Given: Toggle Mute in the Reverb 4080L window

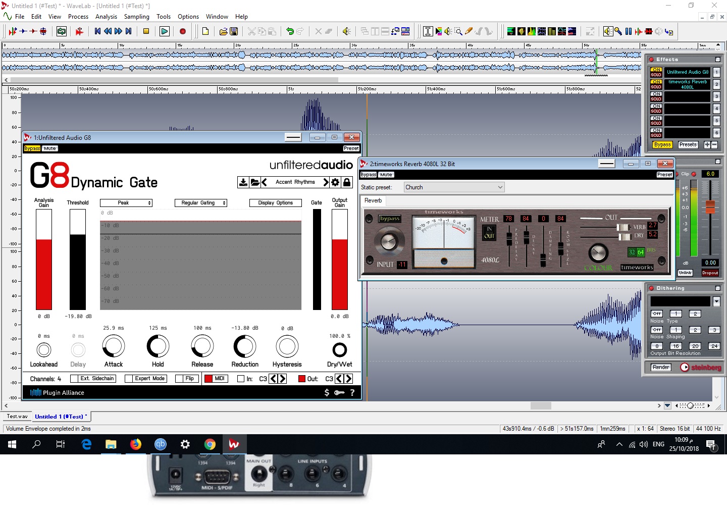Looking at the screenshot, I should [x=386, y=175].
